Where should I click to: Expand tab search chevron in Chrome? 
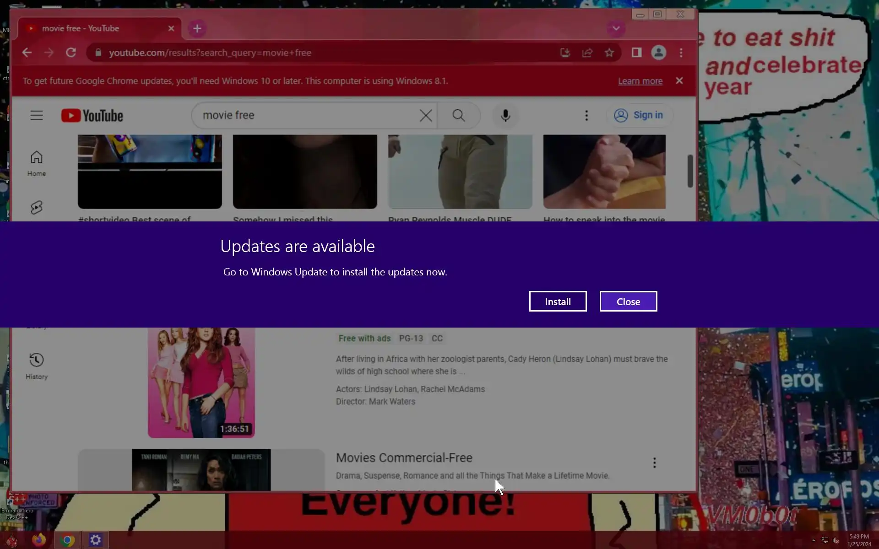tap(616, 28)
